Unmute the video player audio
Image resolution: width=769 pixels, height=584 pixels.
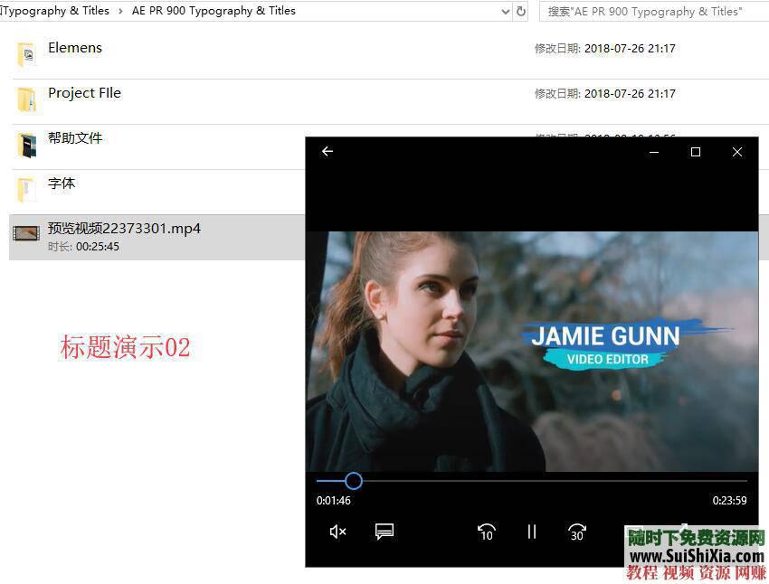tap(337, 532)
